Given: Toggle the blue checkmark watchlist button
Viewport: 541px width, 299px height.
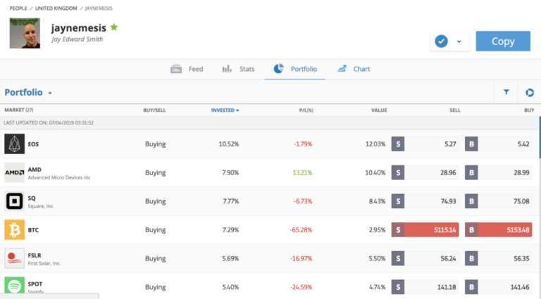Looking at the screenshot, I should click(441, 42).
